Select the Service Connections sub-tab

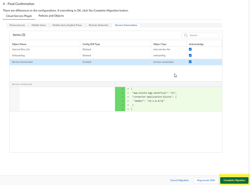126,25
